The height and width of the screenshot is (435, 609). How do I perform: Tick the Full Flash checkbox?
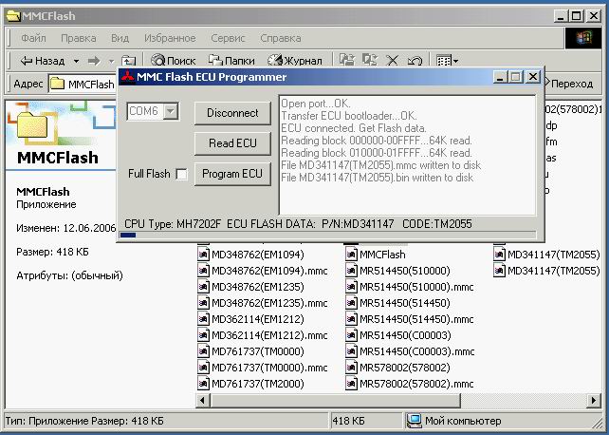(181, 174)
